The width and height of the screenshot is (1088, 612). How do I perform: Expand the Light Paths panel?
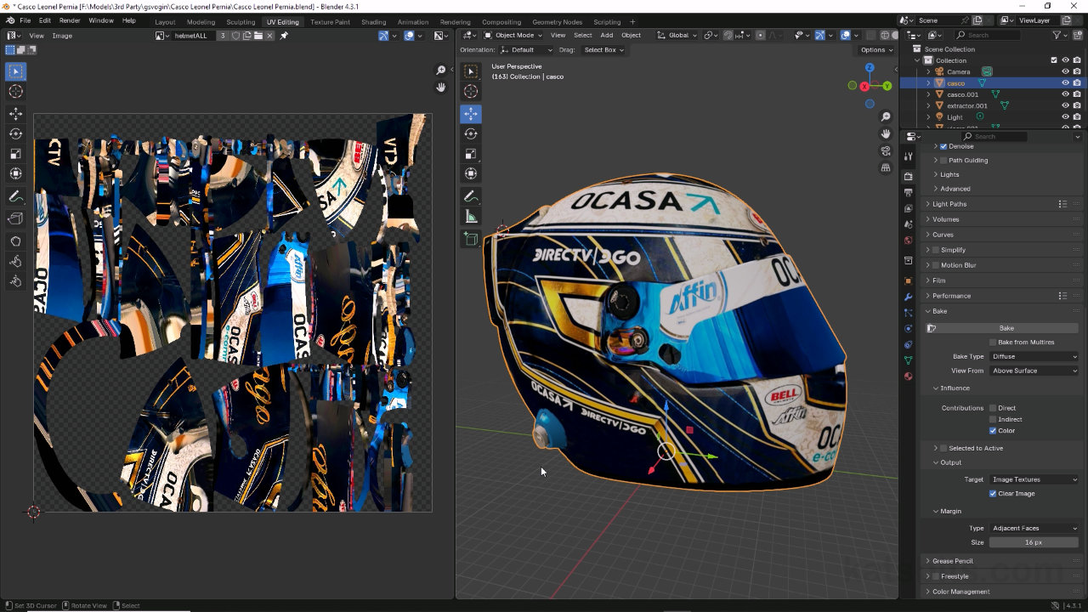click(949, 204)
